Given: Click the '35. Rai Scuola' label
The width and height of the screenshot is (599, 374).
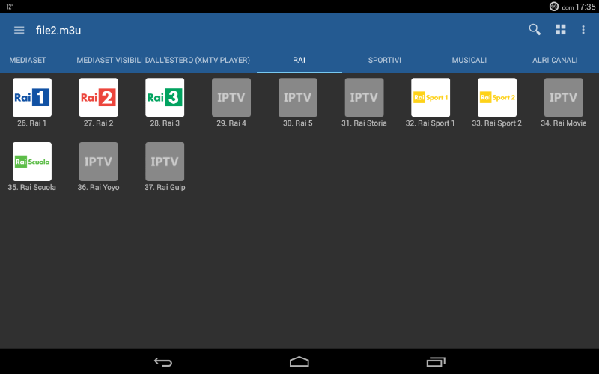Looking at the screenshot, I should tap(31, 188).
